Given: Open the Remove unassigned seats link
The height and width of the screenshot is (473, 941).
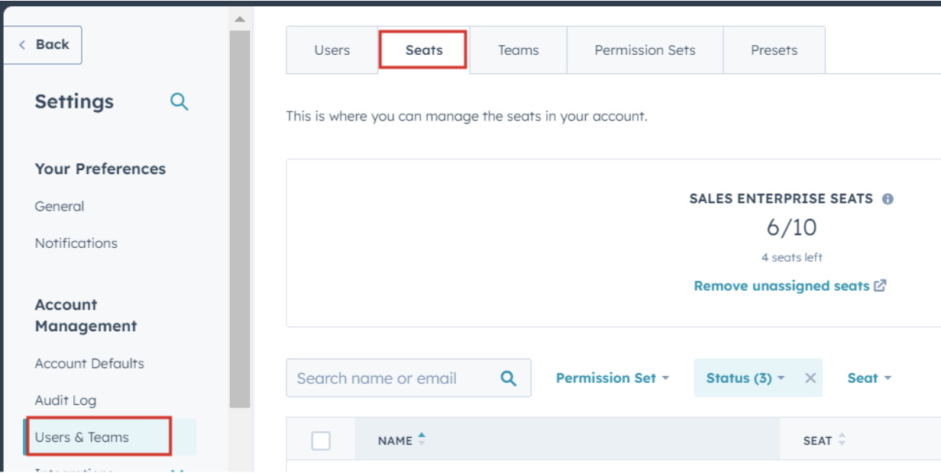Looking at the screenshot, I should pyautogui.click(x=781, y=286).
